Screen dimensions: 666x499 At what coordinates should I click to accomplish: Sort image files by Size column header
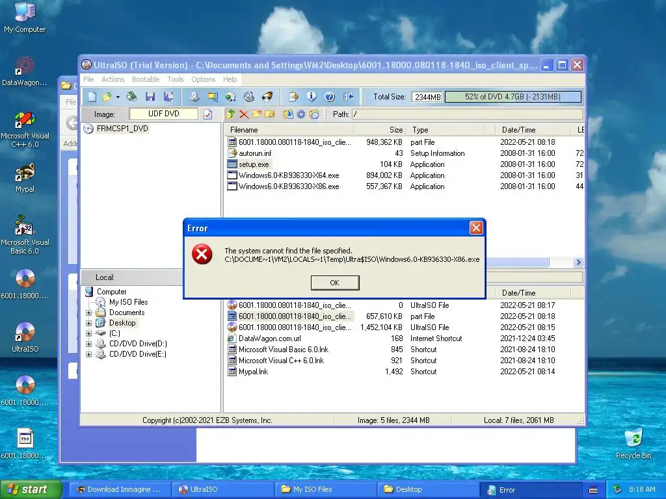coord(380,130)
